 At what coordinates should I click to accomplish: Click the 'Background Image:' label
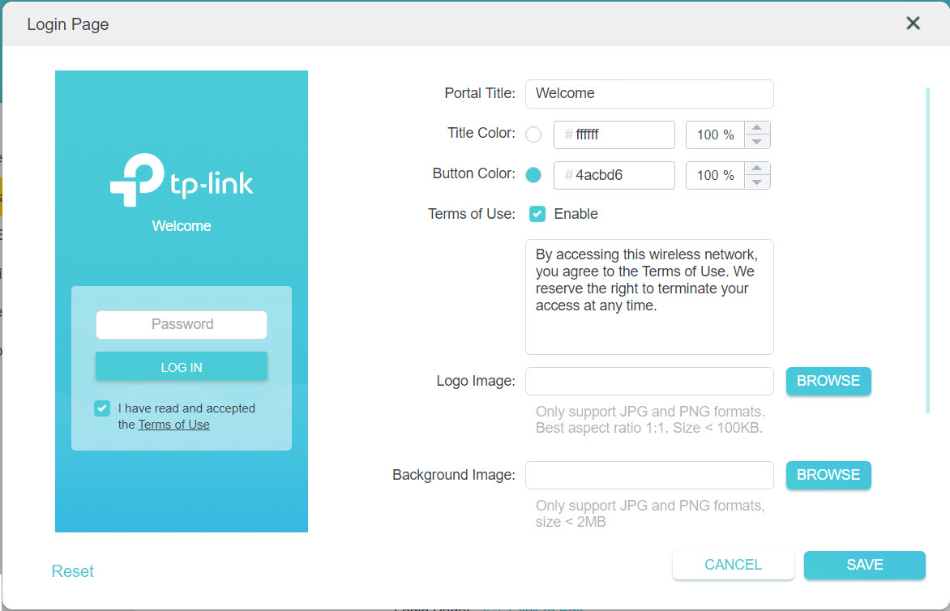tap(454, 475)
